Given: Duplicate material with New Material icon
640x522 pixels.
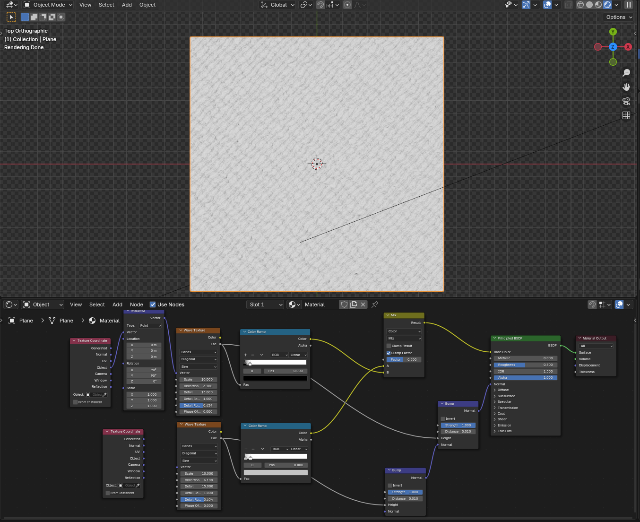Looking at the screenshot, I should [x=354, y=304].
